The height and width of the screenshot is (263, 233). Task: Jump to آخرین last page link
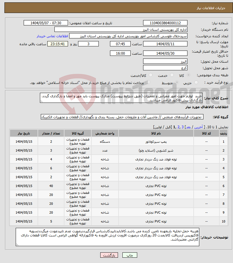tap(198, 127)
